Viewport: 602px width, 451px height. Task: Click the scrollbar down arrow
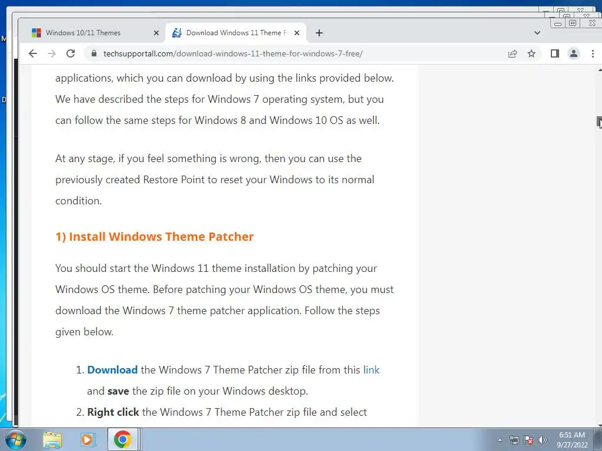tap(599, 425)
